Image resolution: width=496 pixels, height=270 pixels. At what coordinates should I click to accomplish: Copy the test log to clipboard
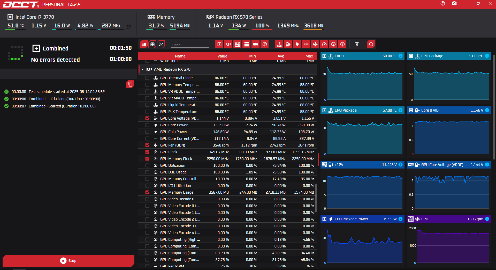(x=130, y=84)
